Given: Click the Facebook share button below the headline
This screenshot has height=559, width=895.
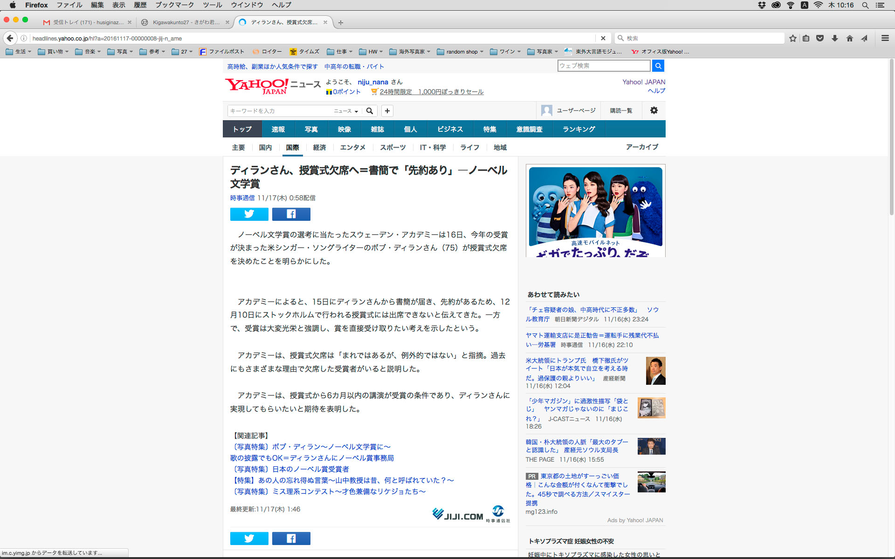Looking at the screenshot, I should [x=291, y=214].
